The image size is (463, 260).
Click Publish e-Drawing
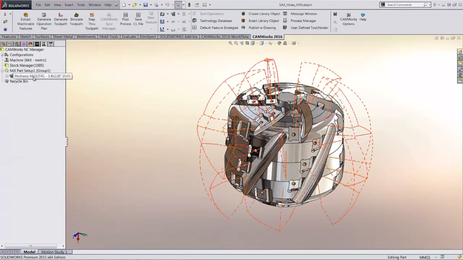259,28
